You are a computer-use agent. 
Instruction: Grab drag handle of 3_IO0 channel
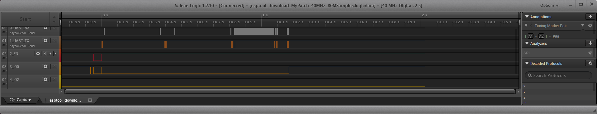4,71
